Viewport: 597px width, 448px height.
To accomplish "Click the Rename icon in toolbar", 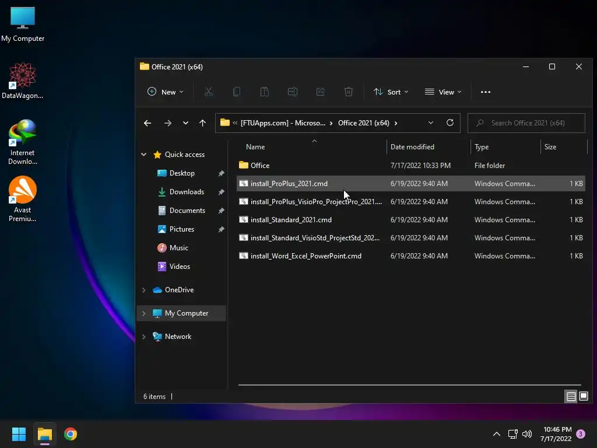I will (293, 92).
